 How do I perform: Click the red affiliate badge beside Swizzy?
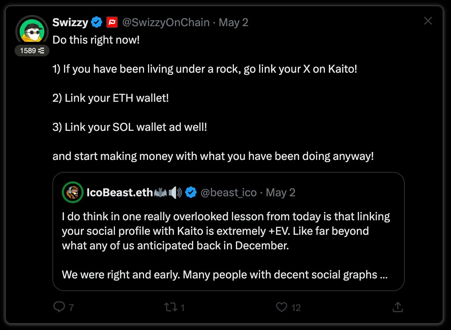[x=112, y=23]
